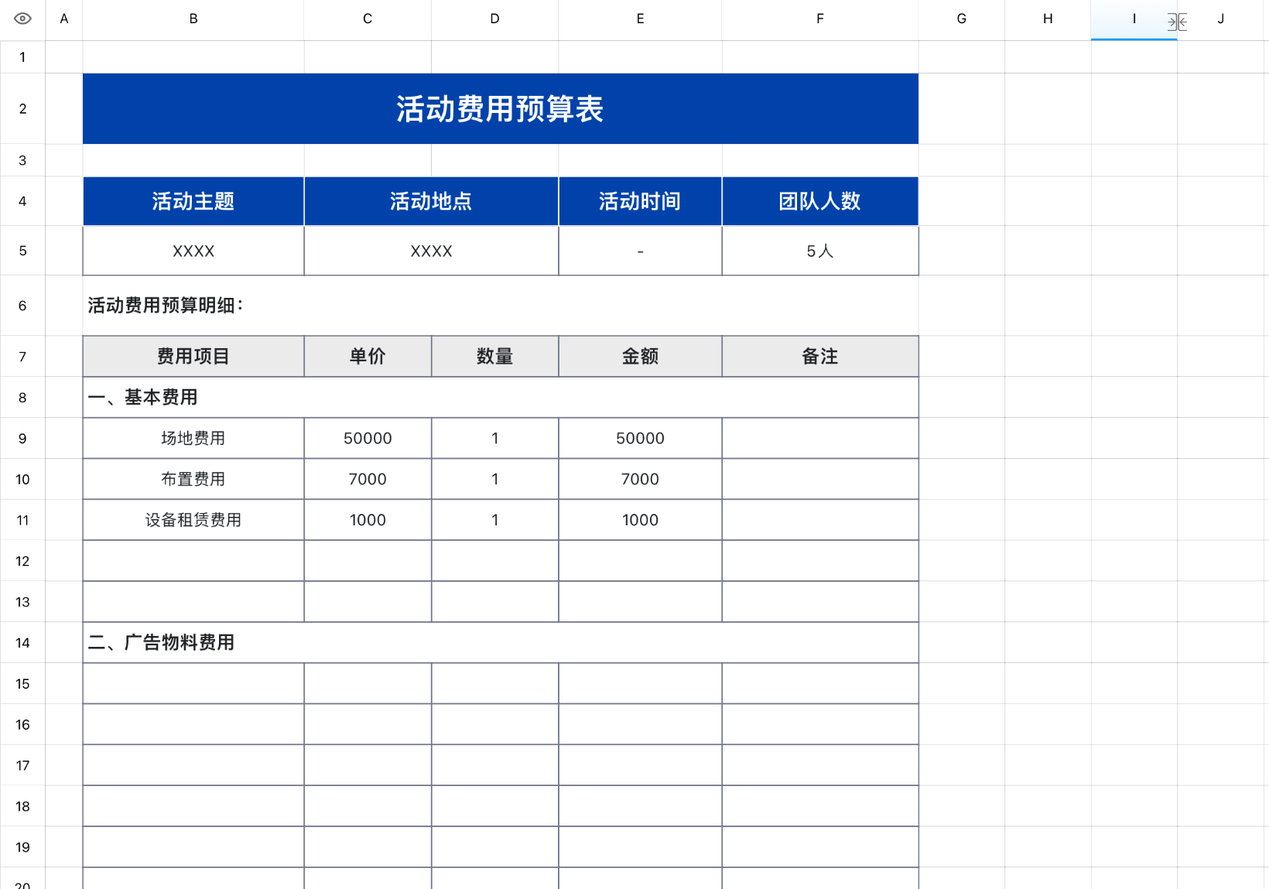Viewport: 1269px width, 889px height.
Task: Click the 活动主题 header cell
Action: click(x=193, y=201)
